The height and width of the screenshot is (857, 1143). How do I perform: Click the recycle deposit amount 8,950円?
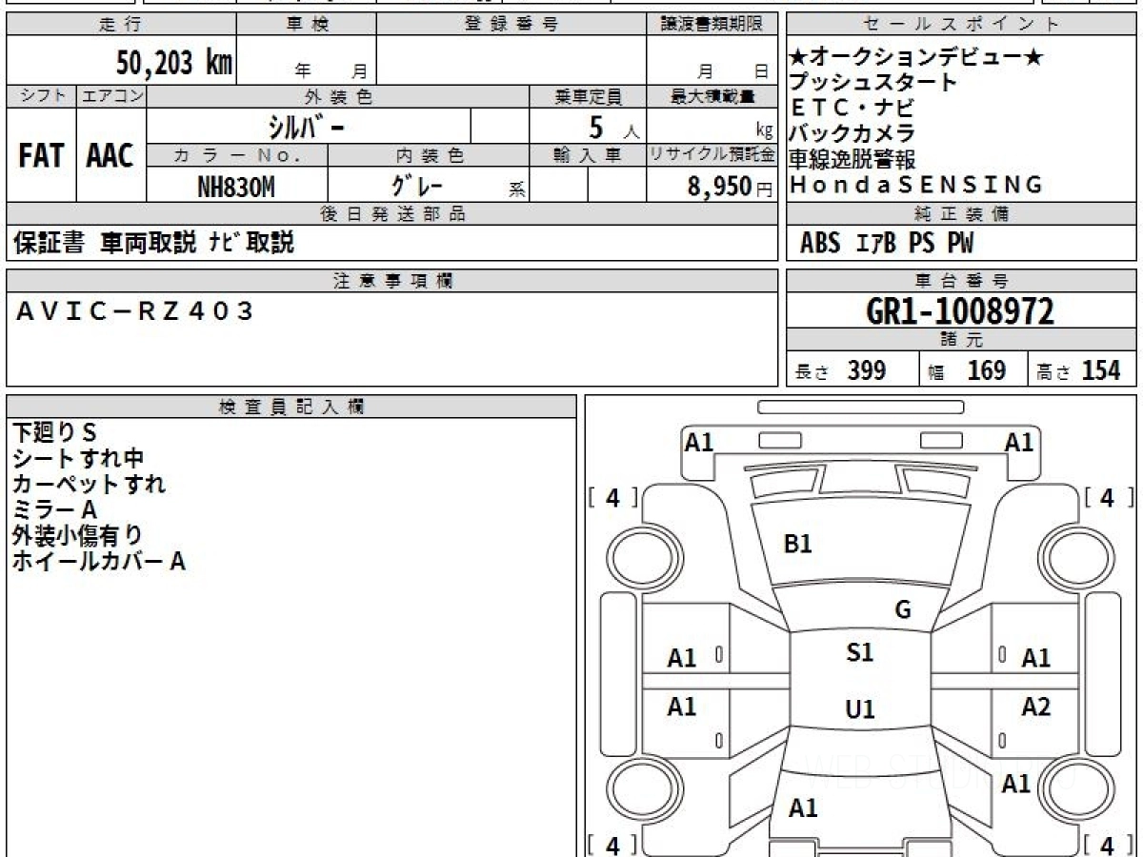click(x=731, y=187)
